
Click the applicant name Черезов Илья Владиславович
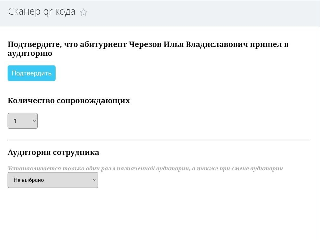click(188, 44)
